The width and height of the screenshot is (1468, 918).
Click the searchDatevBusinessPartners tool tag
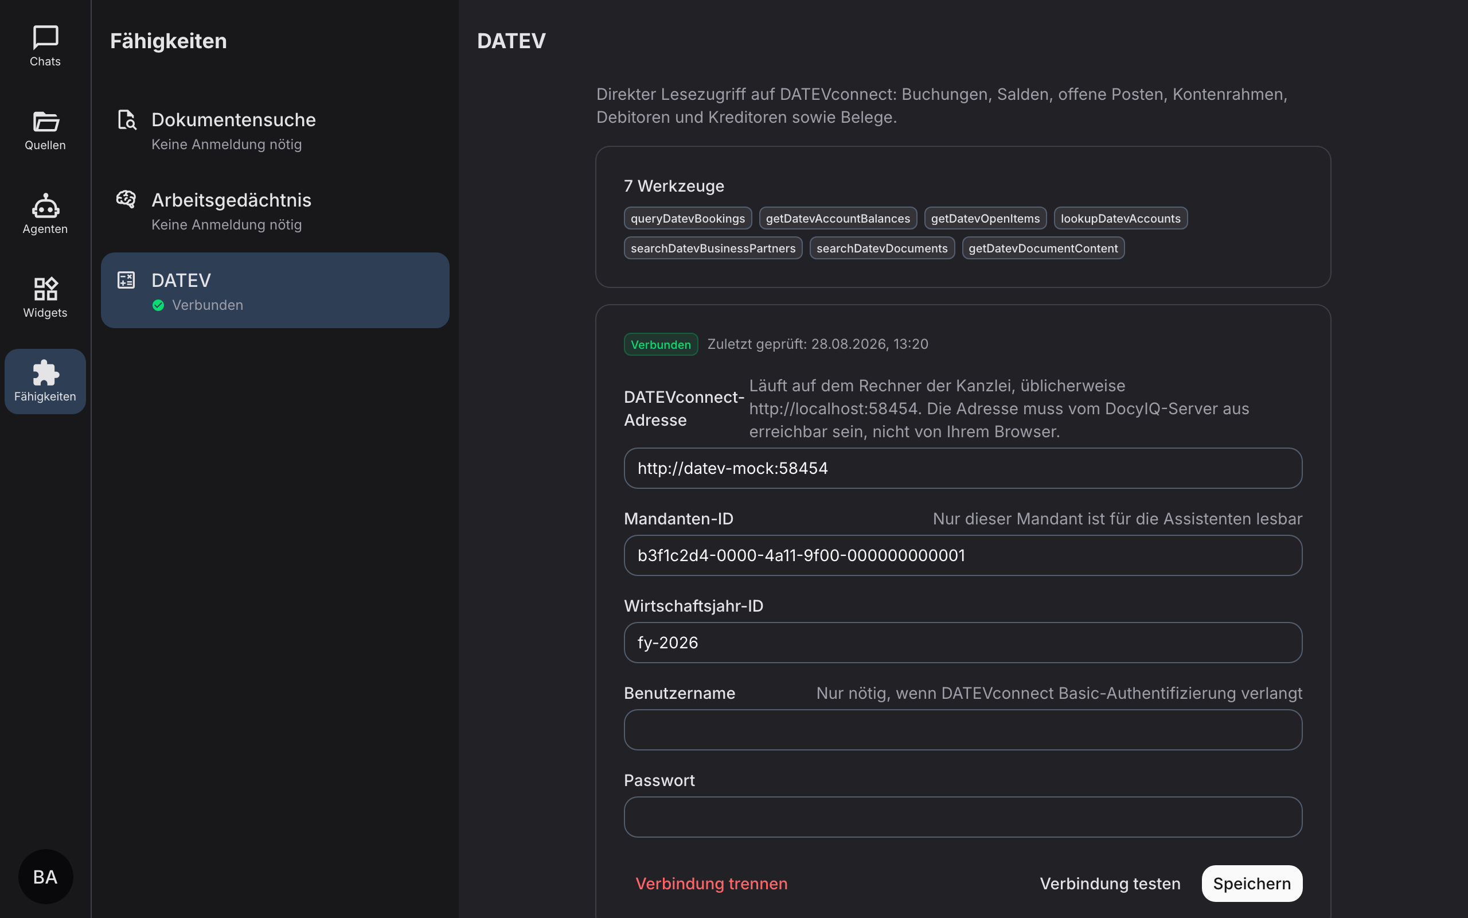point(713,248)
